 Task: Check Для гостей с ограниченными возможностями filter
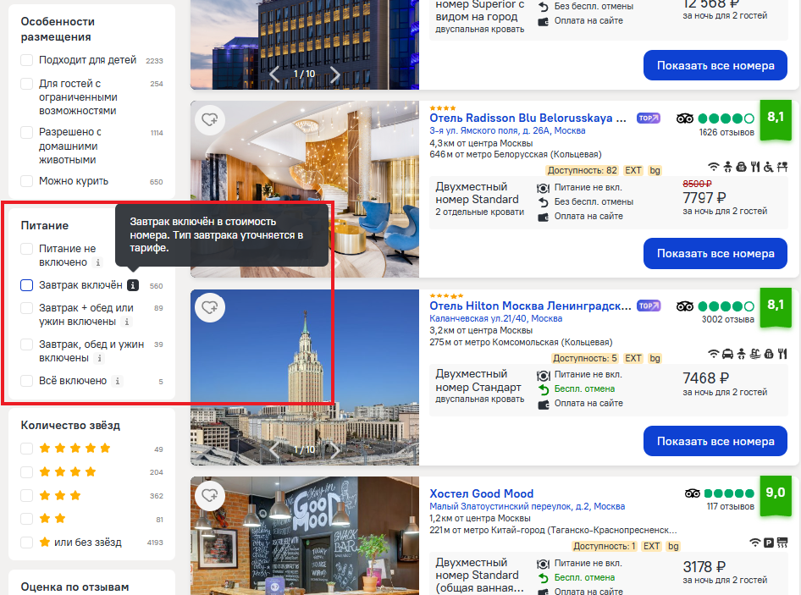coord(26,84)
